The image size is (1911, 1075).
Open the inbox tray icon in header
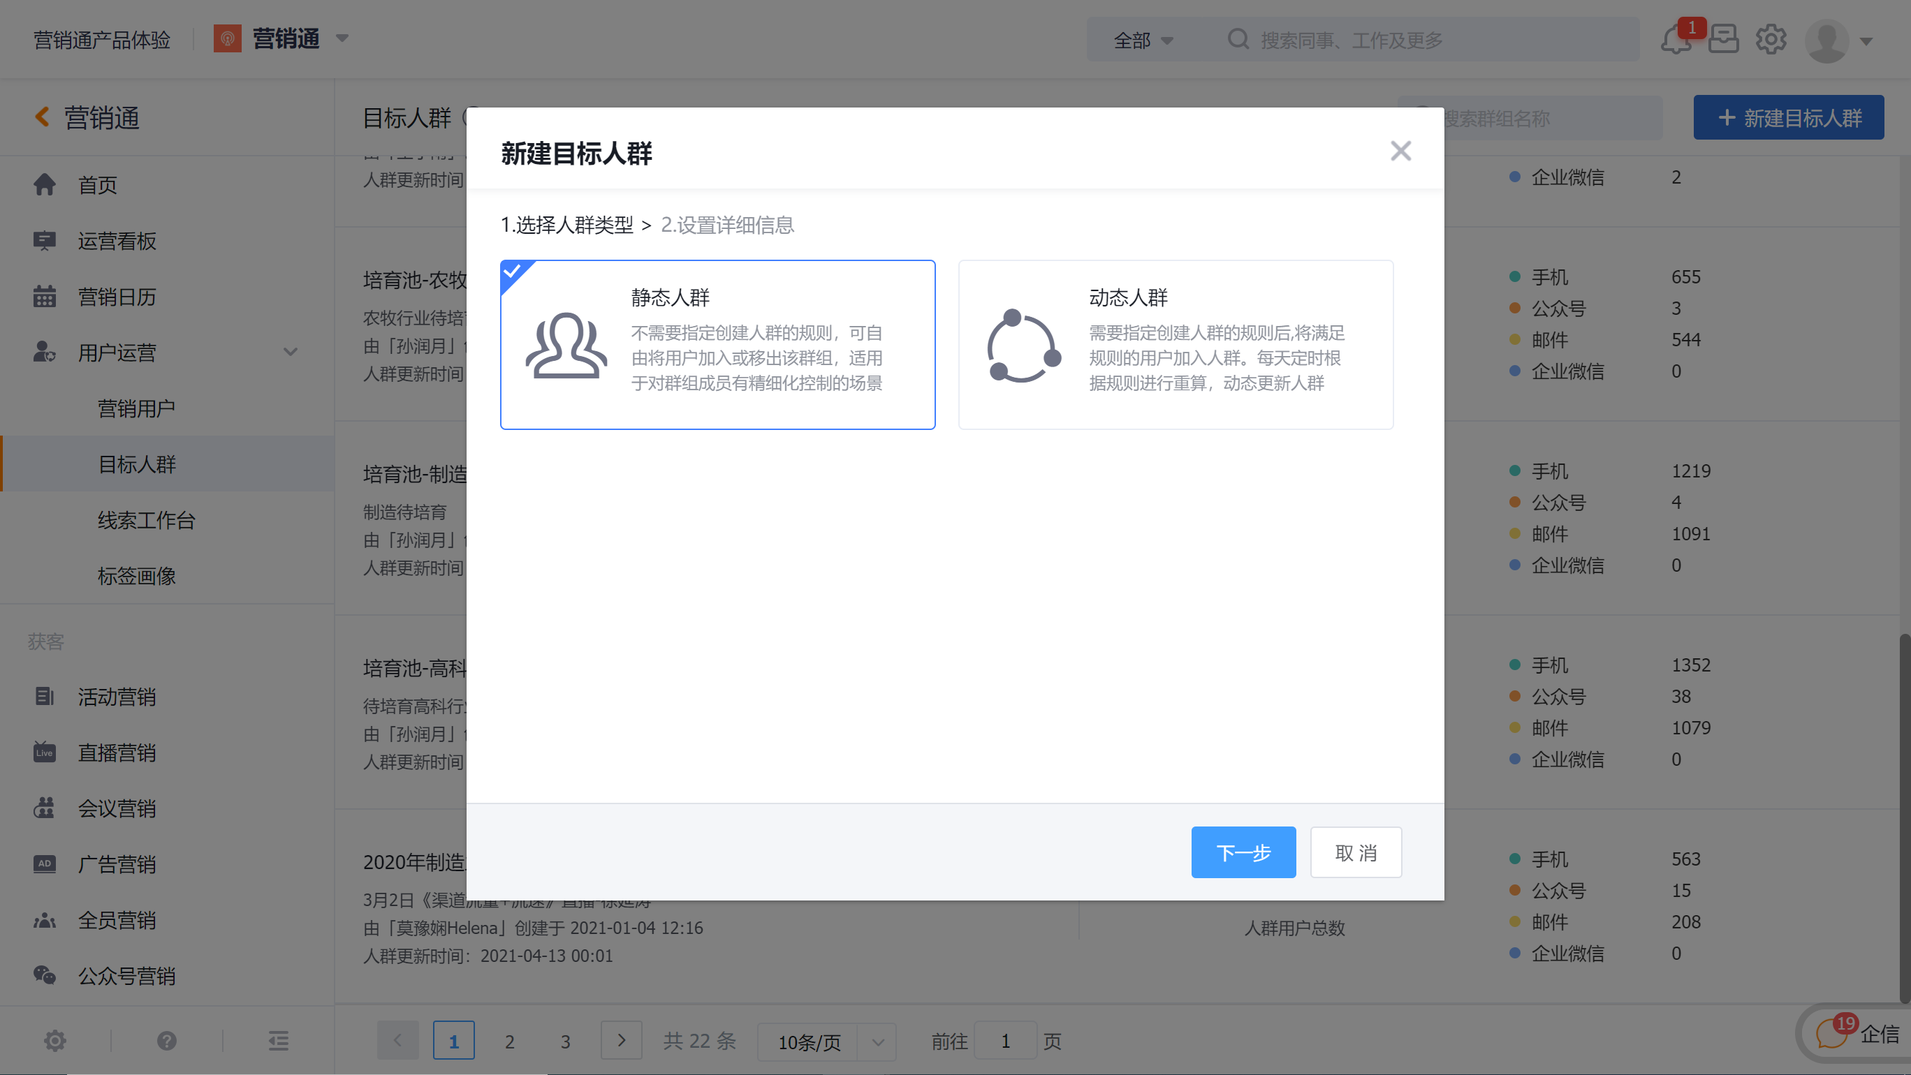click(1723, 39)
